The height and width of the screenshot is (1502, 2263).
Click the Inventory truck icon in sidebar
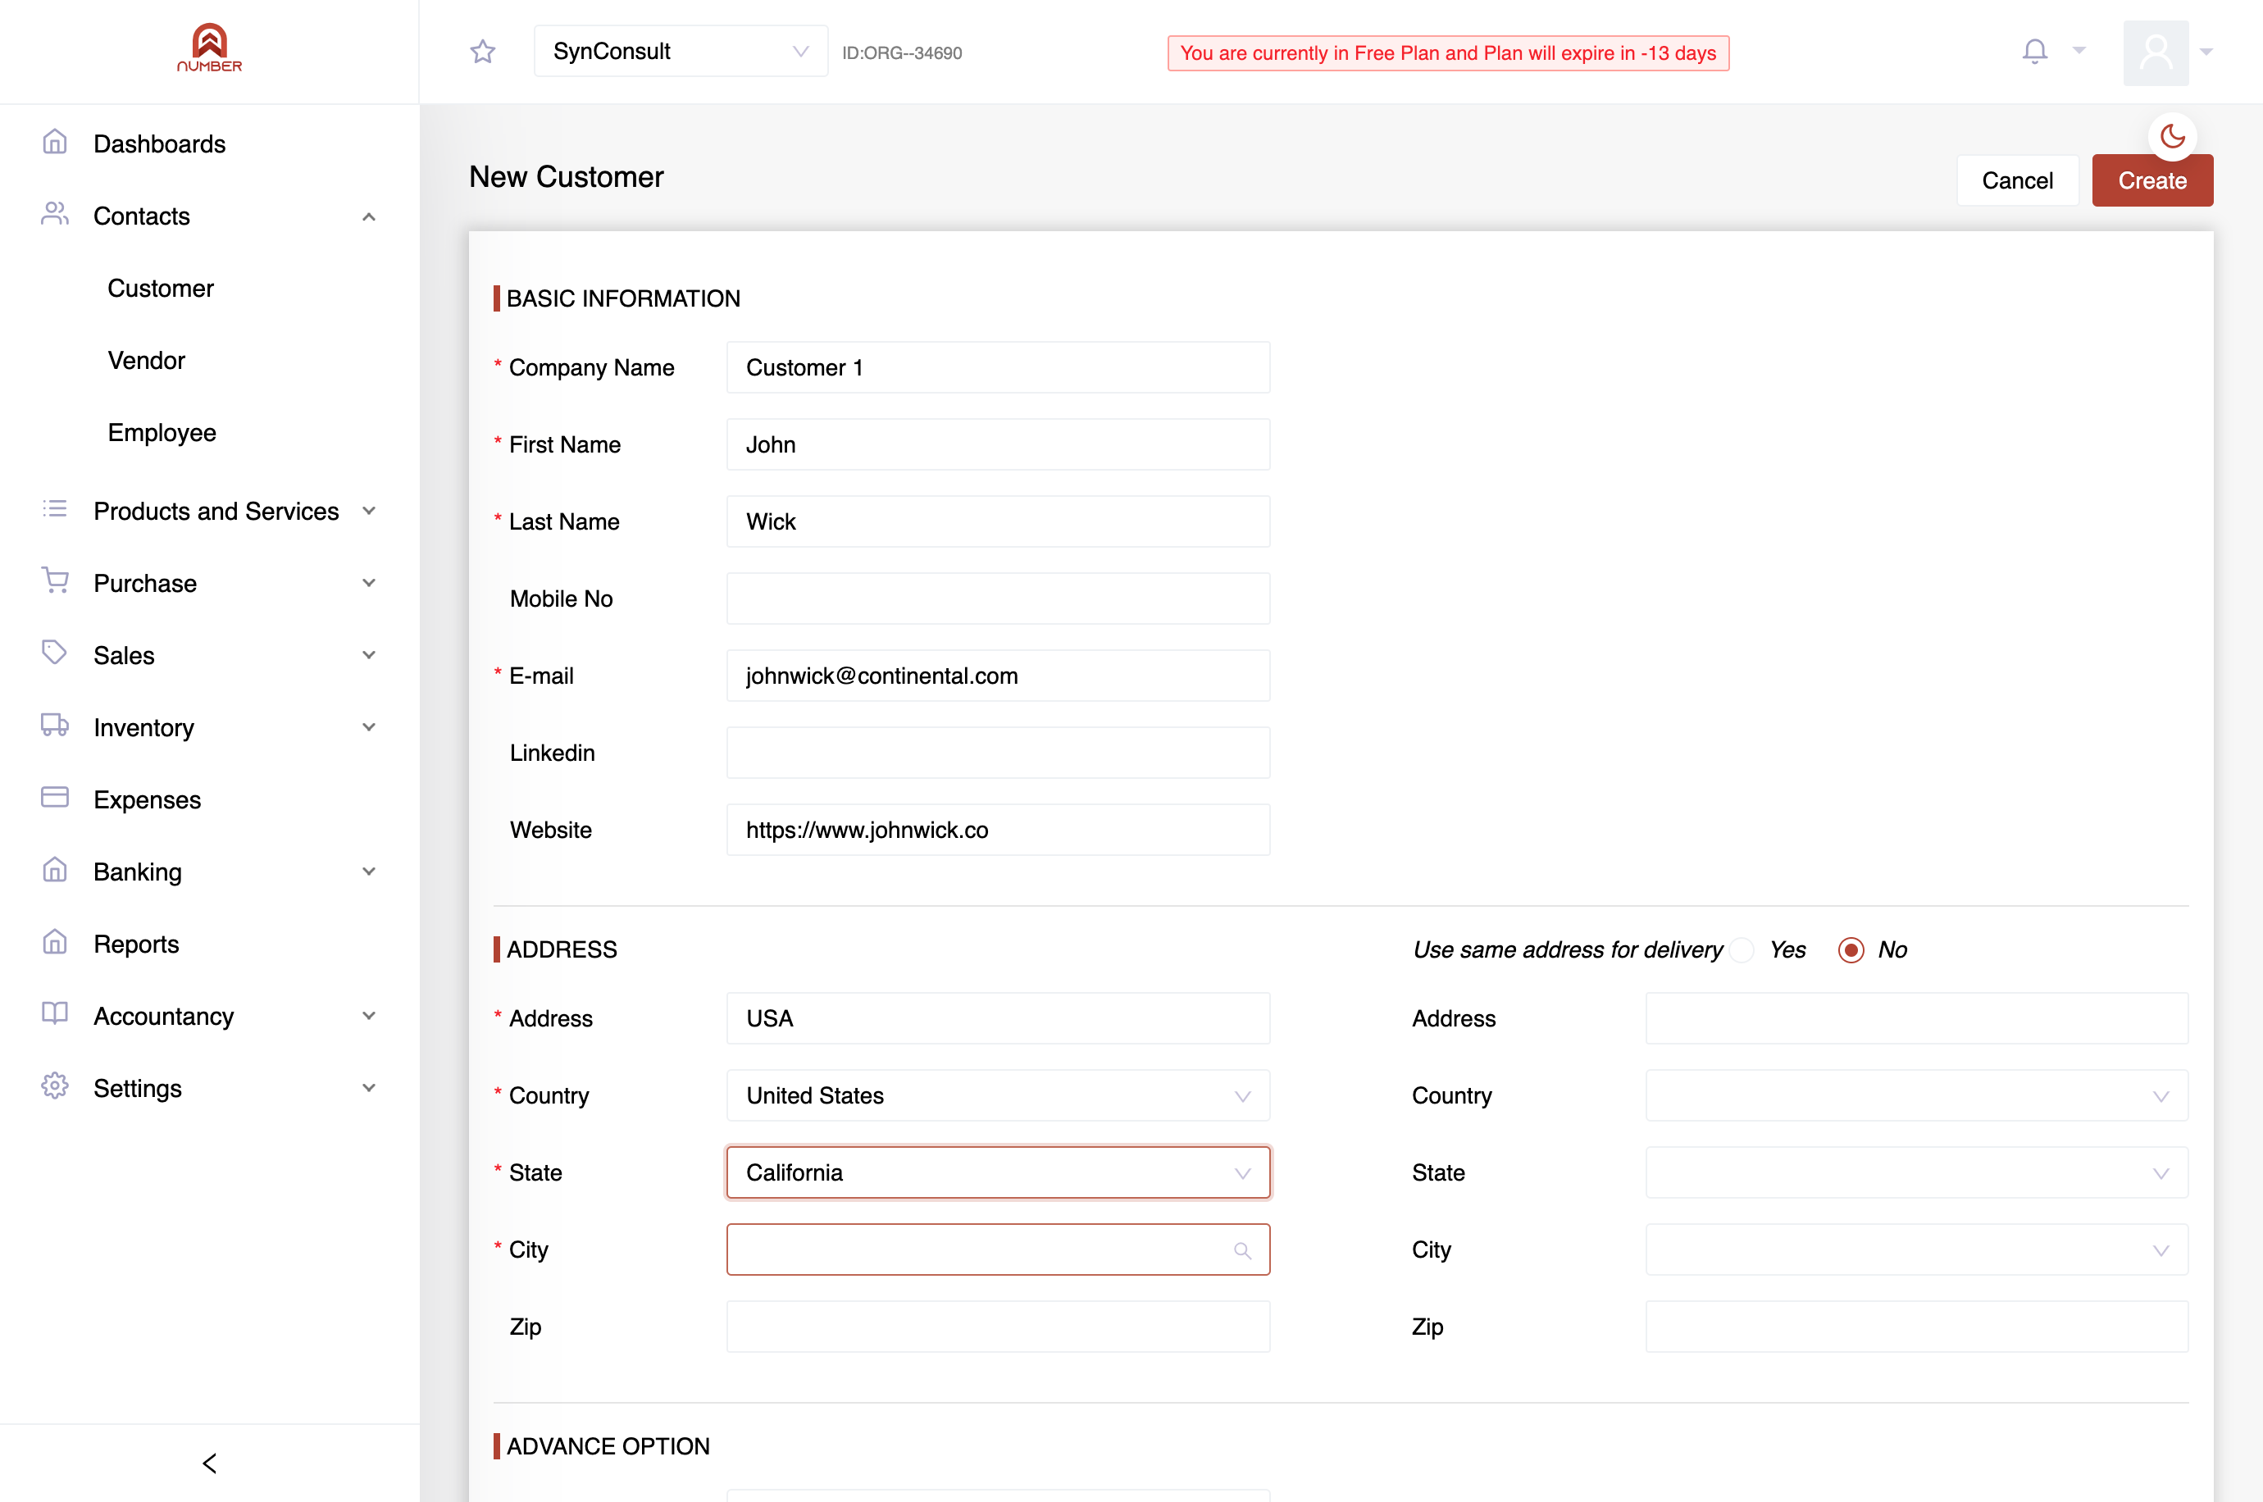pyautogui.click(x=55, y=726)
